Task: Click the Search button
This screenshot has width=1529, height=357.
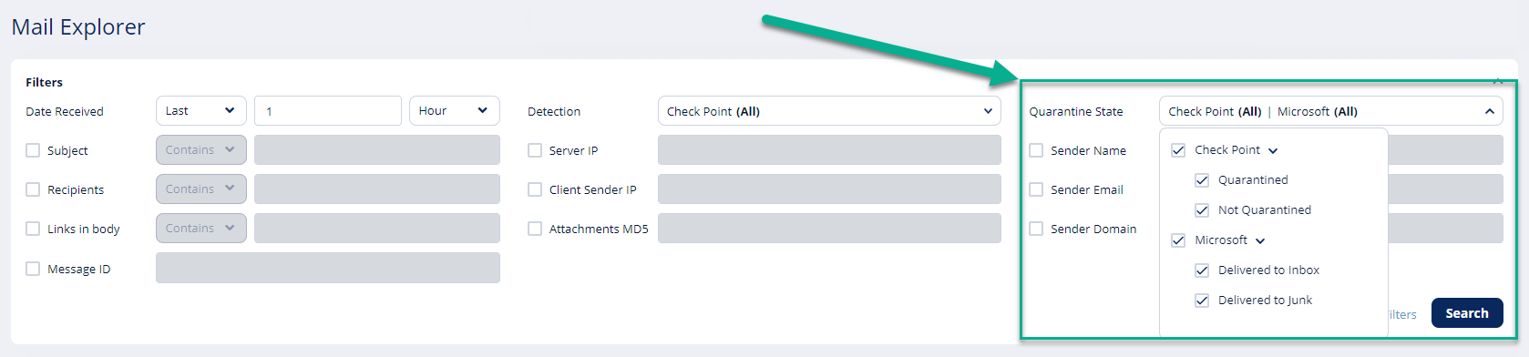Action: [x=1467, y=313]
